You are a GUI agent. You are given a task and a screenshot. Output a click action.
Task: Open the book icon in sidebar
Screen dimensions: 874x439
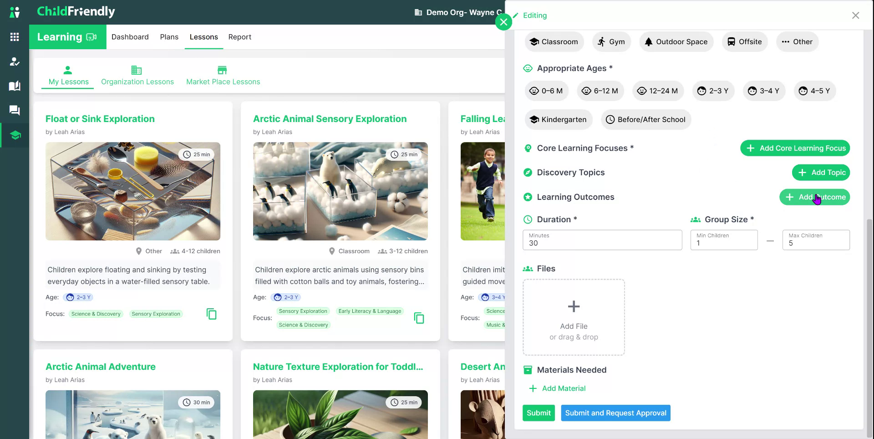(15, 86)
